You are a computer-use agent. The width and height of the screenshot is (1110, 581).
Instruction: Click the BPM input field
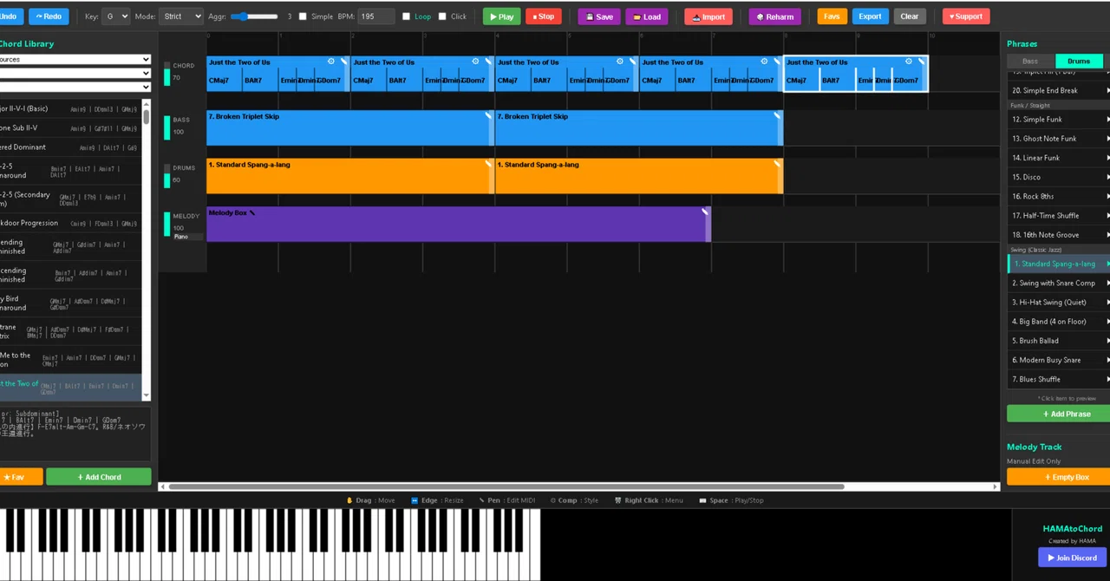(376, 16)
